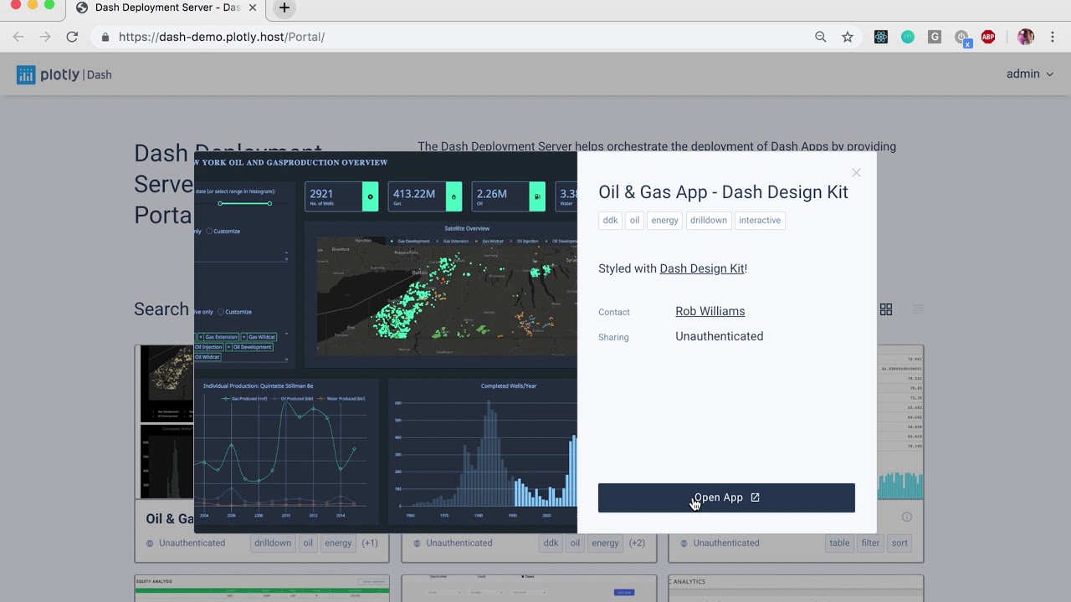Image resolution: width=1071 pixels, height=602 pixels.
Task: Click the date range slider's right handle
Action: pyautogui.click(x=269, y=203)
